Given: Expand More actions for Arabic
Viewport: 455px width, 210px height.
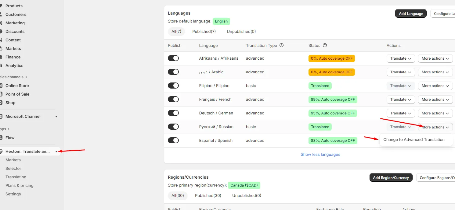Looking at the screenshot, I should coord(435,72).
